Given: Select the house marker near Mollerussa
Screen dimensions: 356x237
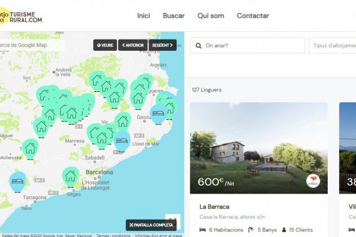Looking at the screenshot, I should point(30,149).
